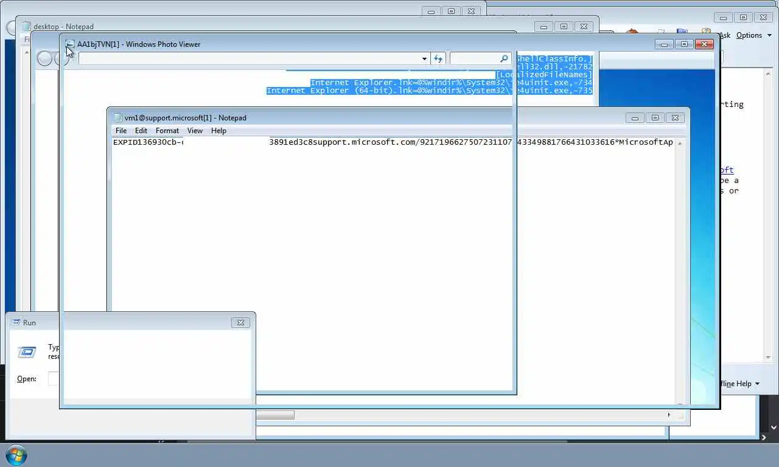
Task: Click the horizontal scrollbar thumb in Notepad
Action: [275, 415]
